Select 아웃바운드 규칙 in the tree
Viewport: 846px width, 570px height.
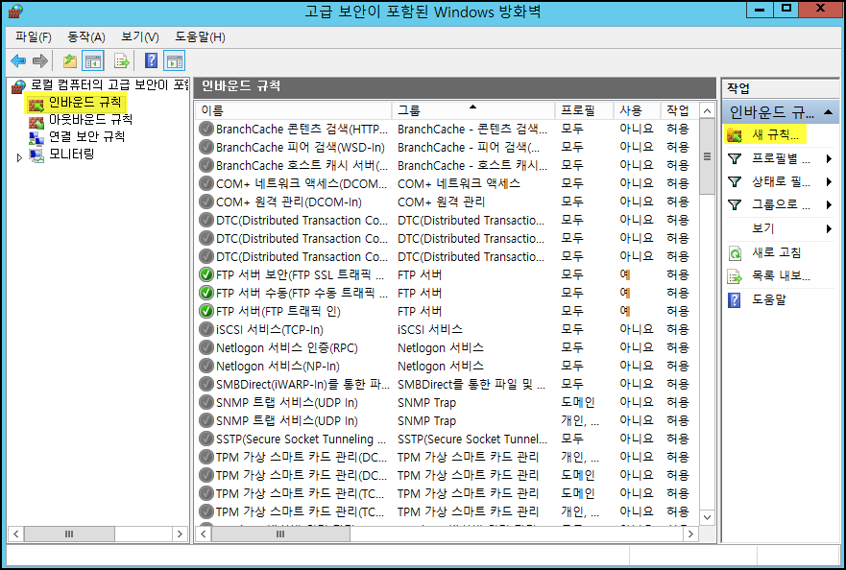90,119
